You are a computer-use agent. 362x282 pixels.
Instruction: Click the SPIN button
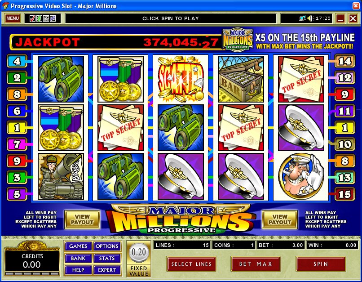point(321,264)
